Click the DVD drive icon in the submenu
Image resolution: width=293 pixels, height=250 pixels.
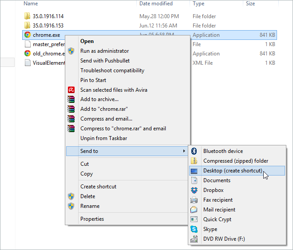click(194, 239)
